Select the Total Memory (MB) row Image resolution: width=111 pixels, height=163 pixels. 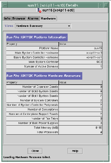point(54,128)
